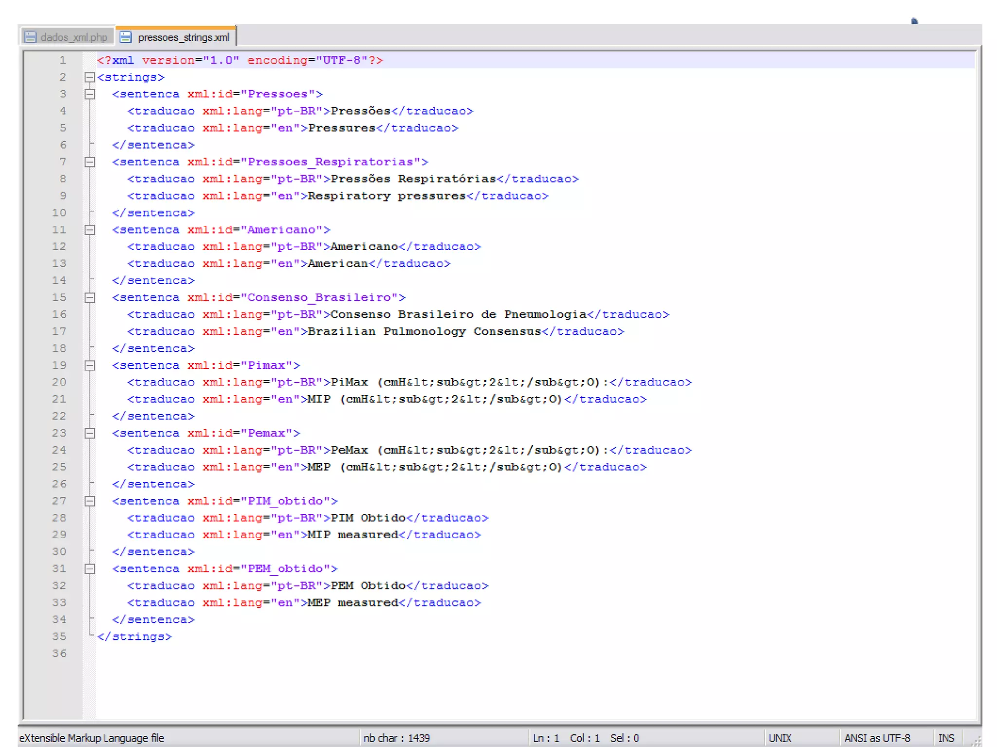Select the pressoes_strings.xml tab
Image resolution: width=997 pixels, height=747 pixels.
pos(176,37)
